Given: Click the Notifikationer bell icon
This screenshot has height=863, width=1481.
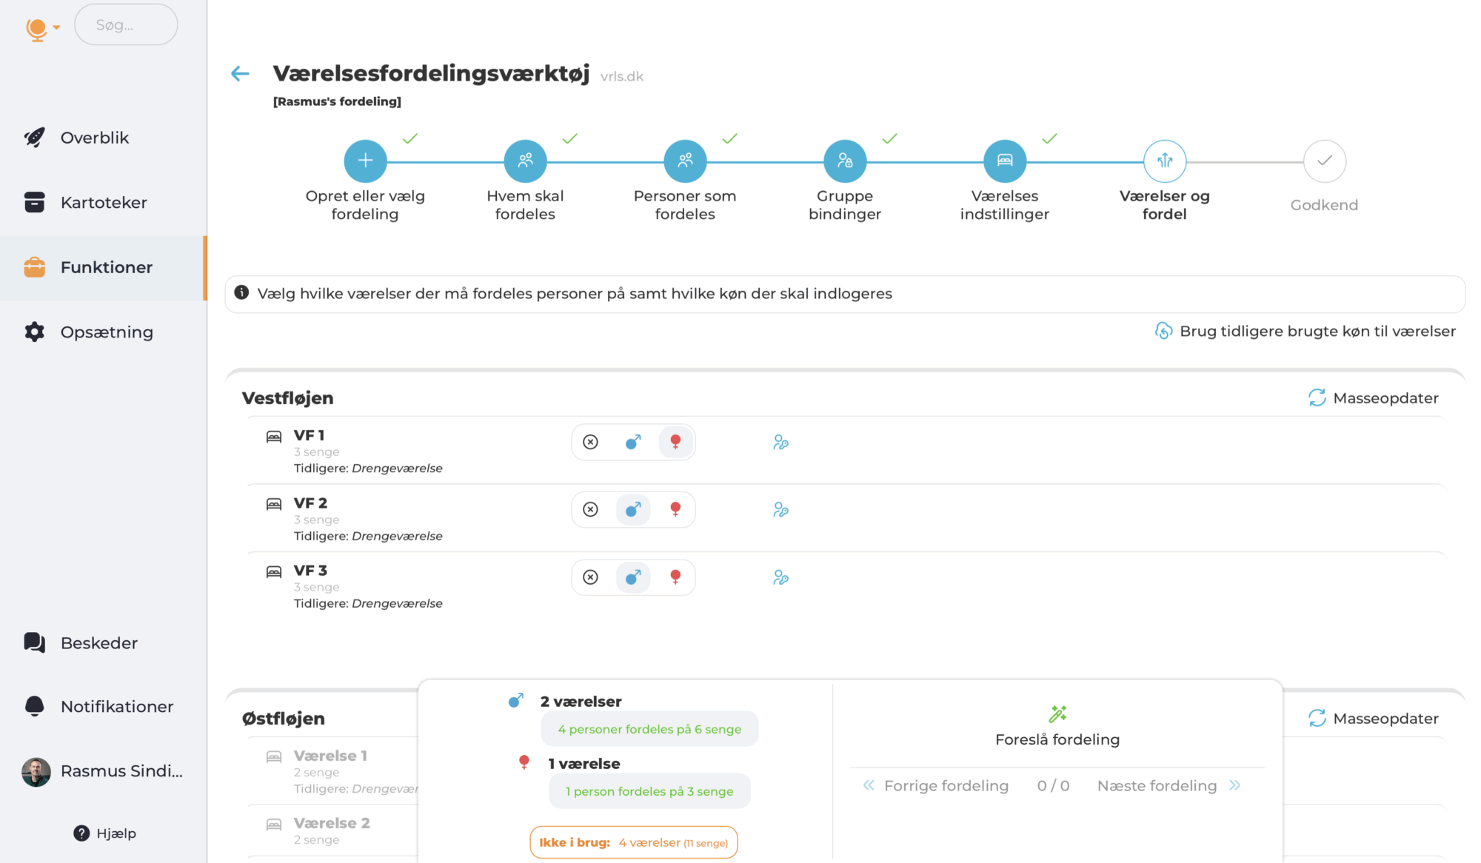Looking at the screenshot, I should tap(35, 706).
